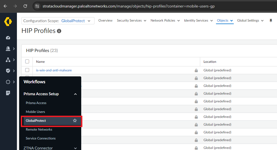Expand the Global Settings menu
277x150 pixels.
pyautogui.click(x=250, y=21)
